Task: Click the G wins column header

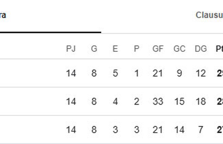Action: click(94, 49)
